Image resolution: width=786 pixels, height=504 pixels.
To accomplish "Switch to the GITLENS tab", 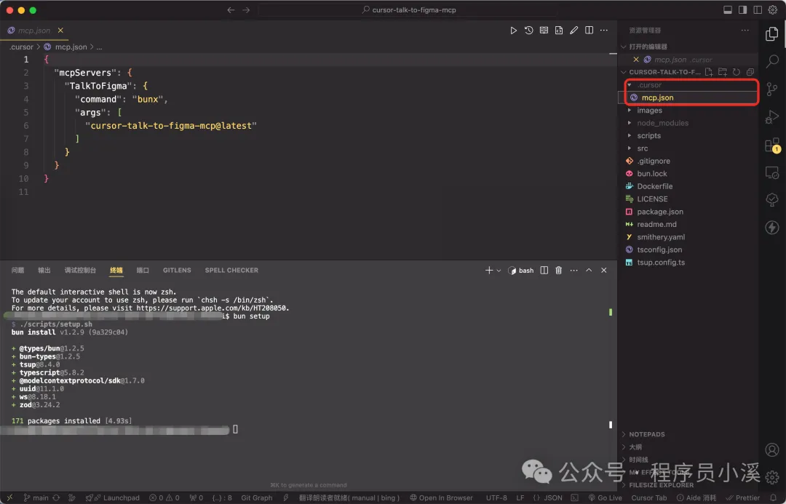I will pos(177,271).
